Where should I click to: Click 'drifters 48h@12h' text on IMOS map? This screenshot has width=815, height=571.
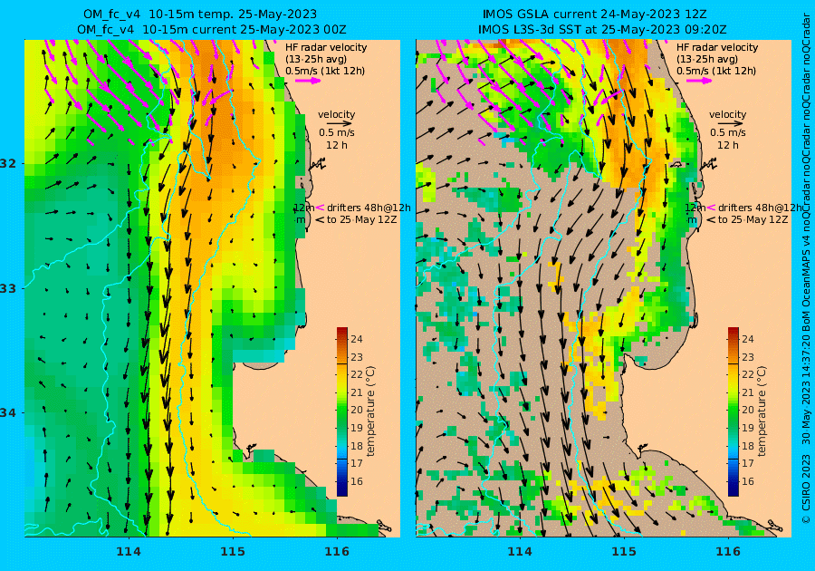tap(760, 208)
